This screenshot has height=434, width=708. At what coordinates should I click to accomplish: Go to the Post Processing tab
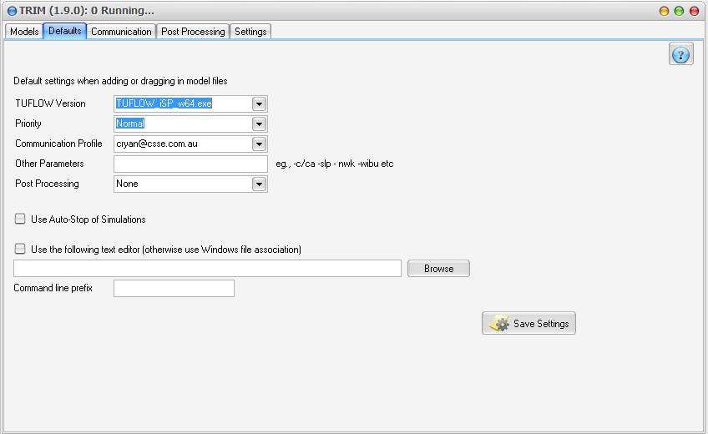point(193,32)
